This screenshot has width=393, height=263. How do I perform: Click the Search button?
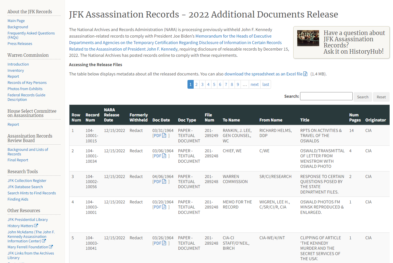coord(363,97)
